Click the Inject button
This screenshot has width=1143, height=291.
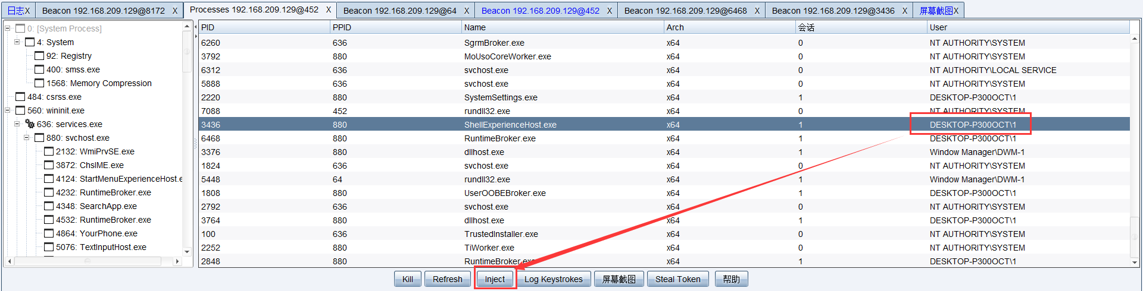[495, 279]
